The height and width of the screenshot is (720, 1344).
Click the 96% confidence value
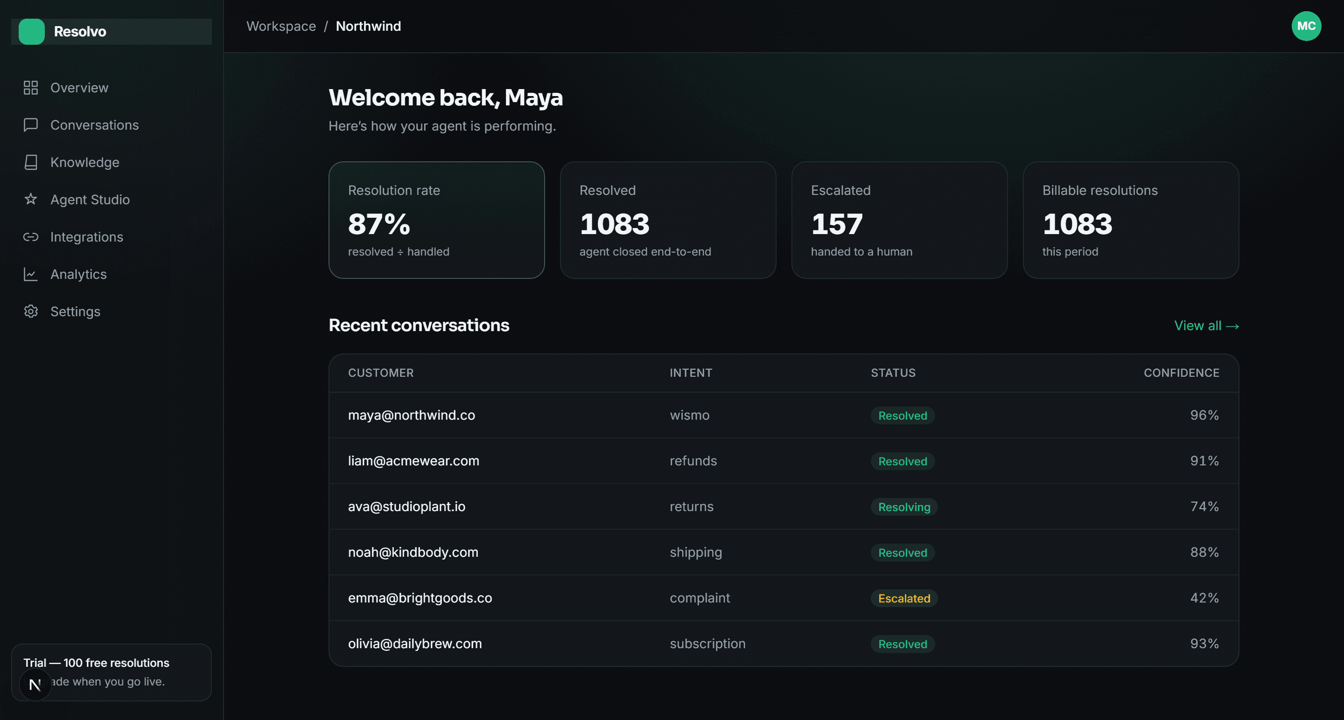(1204, 415)
